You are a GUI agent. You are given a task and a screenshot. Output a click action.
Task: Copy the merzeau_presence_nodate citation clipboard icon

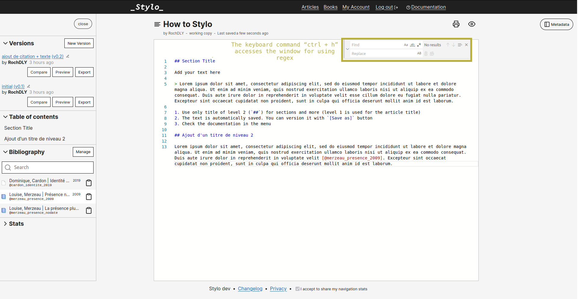(89, 210)
